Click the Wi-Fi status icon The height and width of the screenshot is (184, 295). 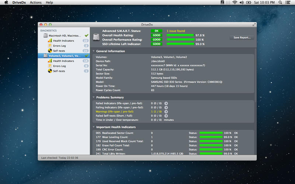pos(235,3)
